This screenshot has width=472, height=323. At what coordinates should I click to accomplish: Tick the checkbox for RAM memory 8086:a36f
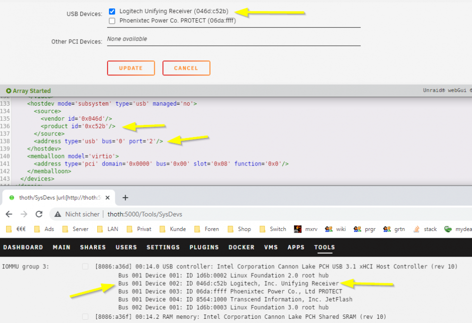click(85, 316)
